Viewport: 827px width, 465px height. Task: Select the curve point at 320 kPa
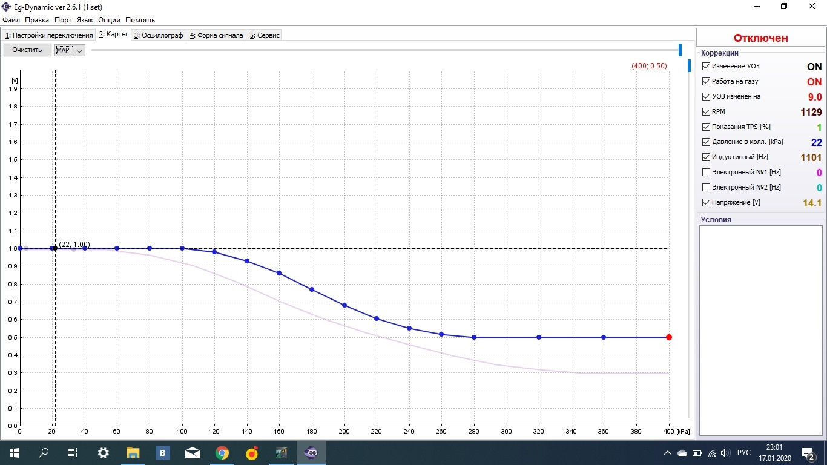(x=539, y=337)
